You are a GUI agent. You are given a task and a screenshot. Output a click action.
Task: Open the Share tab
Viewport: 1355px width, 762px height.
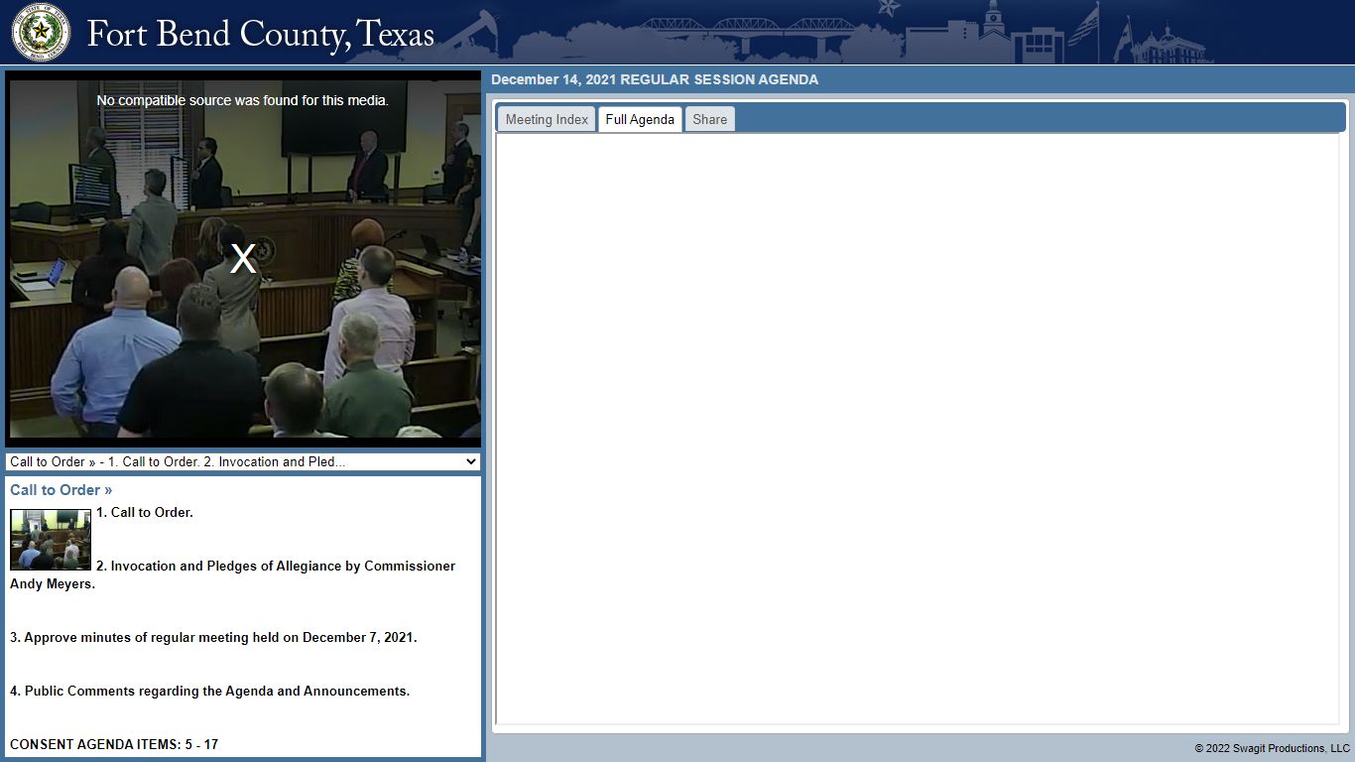point(709,119)
